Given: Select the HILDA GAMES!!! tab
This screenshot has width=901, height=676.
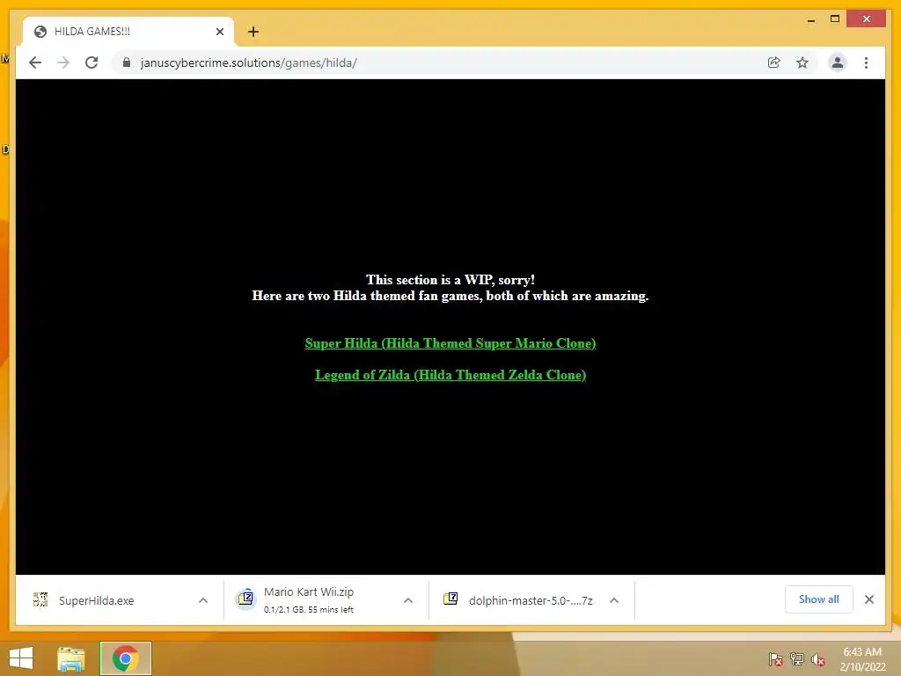Looking at the screenshot, I should 128,32.
